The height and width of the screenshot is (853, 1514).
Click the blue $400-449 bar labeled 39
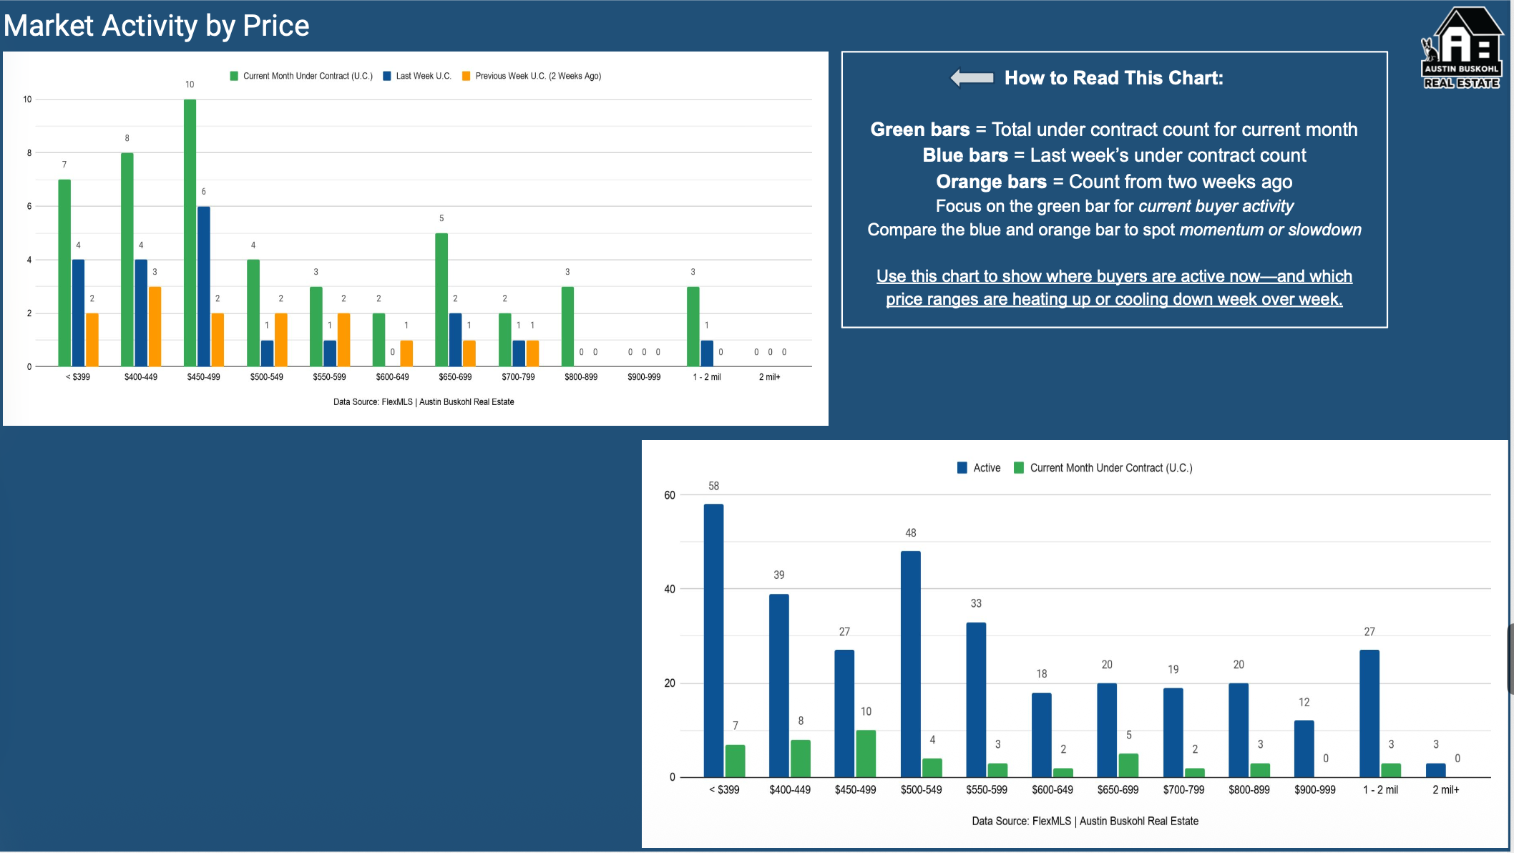(x=778, y=685)
